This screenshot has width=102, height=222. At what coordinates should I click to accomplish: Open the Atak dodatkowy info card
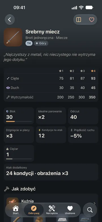tap(51, 172)
